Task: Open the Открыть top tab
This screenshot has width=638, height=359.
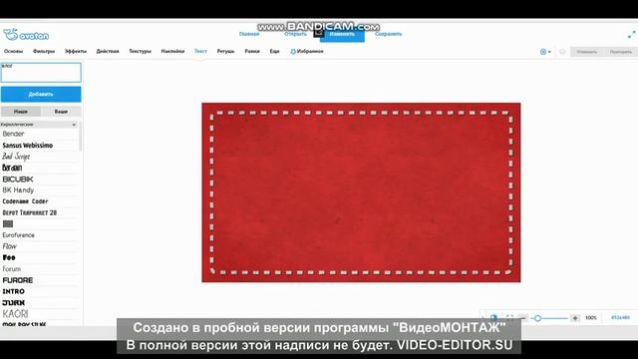Action: pyautogui.click(x=295, y=34)
